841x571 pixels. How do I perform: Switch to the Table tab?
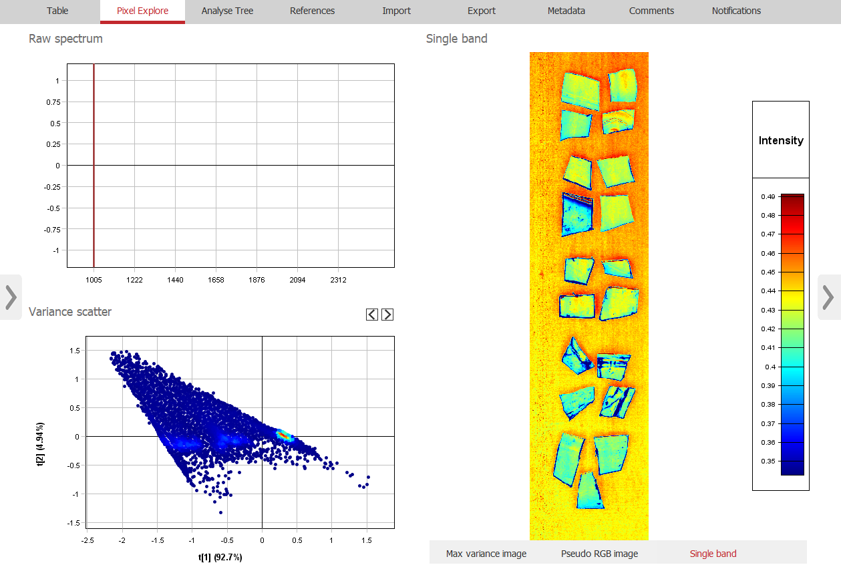coord(57,11)
